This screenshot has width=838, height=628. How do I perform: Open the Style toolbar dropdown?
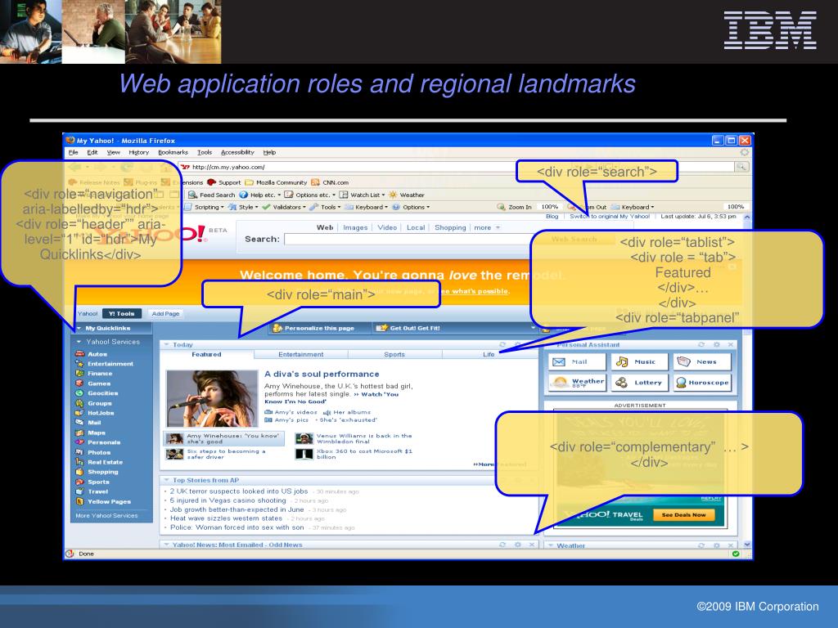tap(243, 207)
